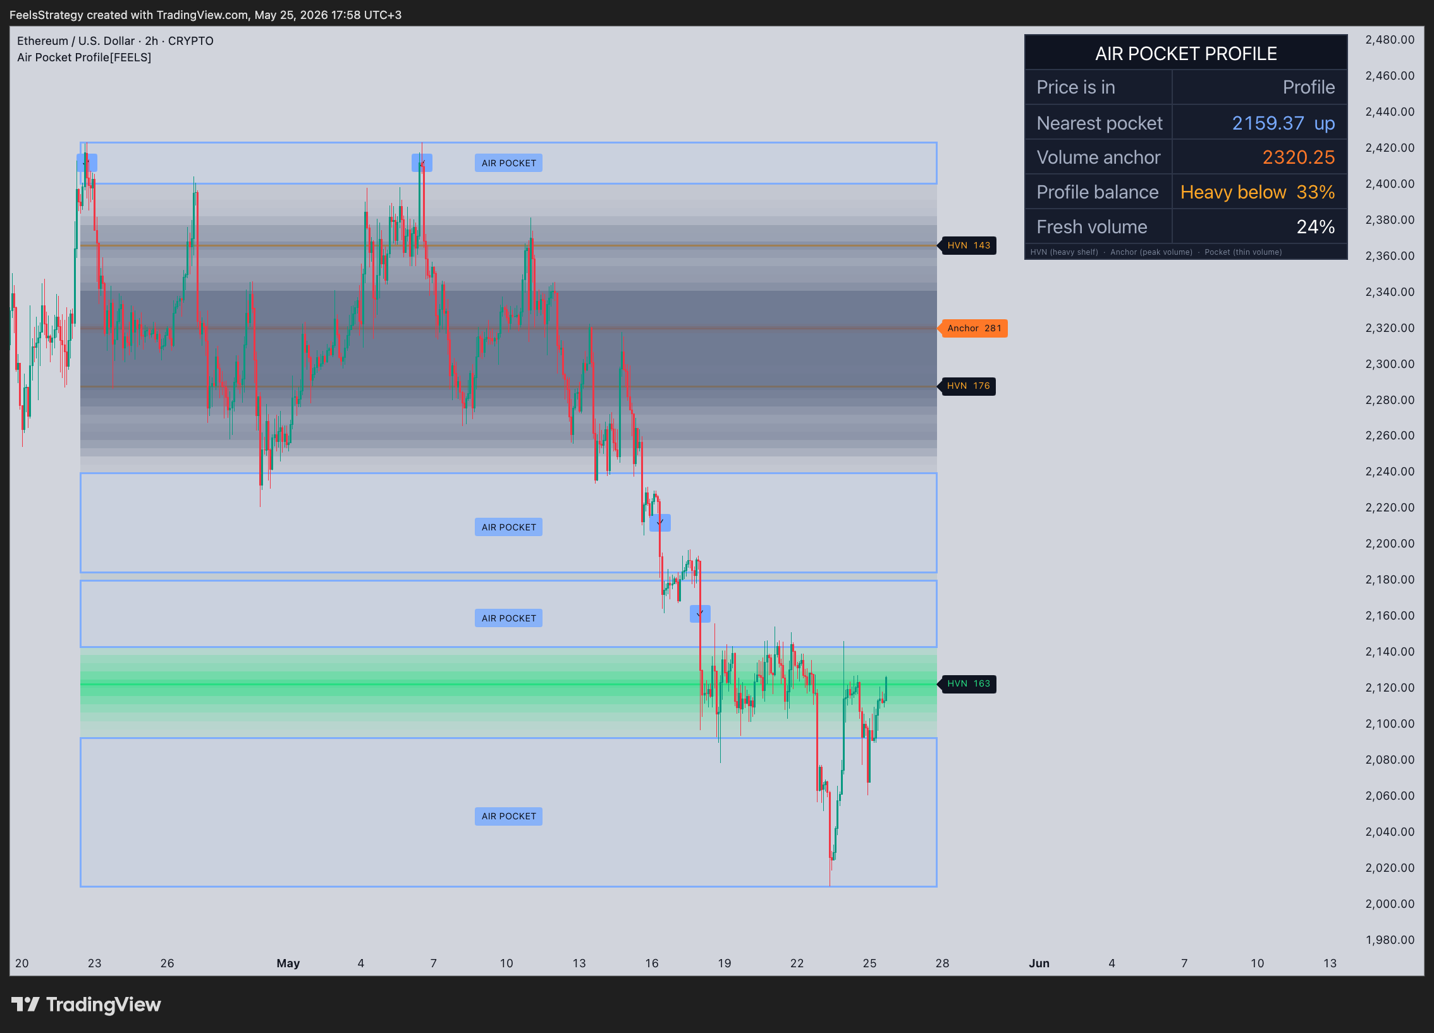Click the Nearest pocket value 2159.37 up
This screenshot has height=1033, width=1434.
1283,123
